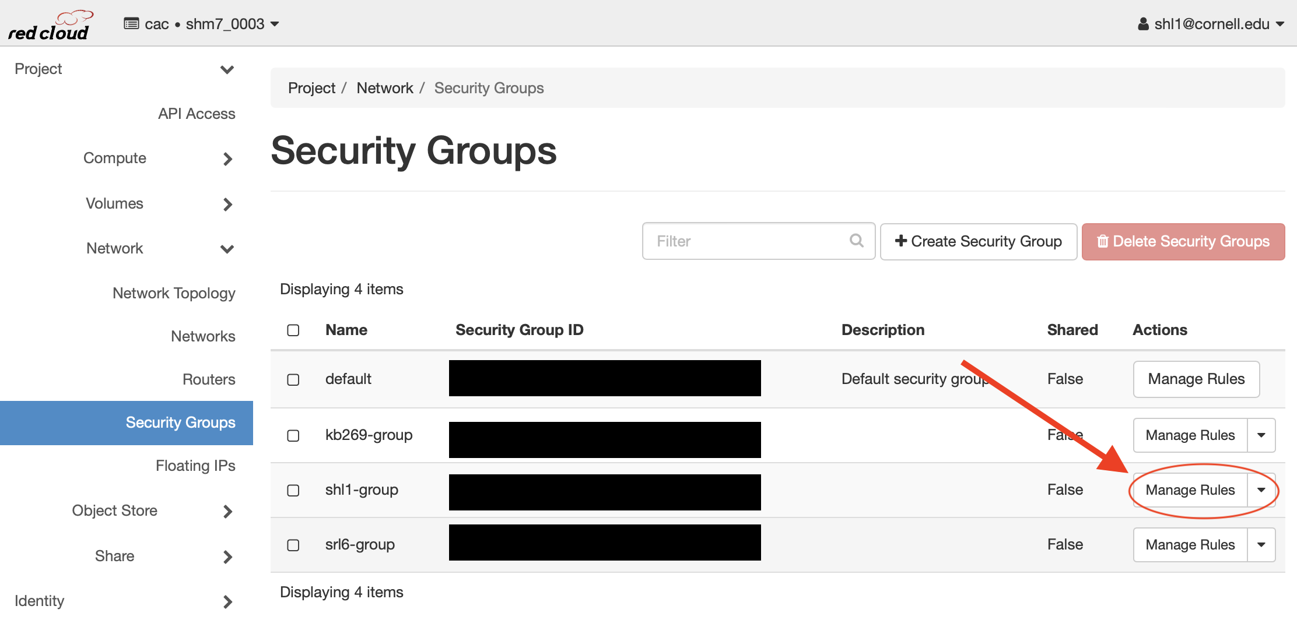The height and width of the screenshot is (627, 1297).
Task: Check the srl6-group checkbox
Action: coord(293,545)
